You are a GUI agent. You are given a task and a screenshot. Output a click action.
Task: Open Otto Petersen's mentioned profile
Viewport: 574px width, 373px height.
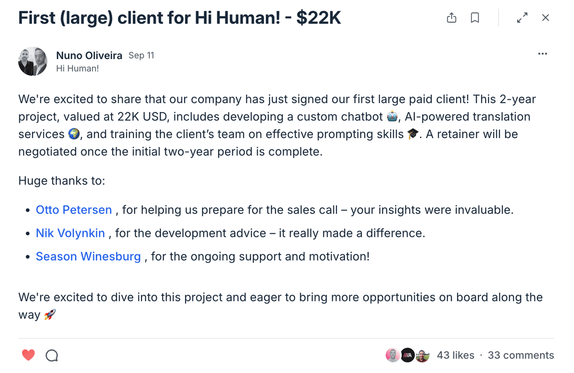coord(74,210)
